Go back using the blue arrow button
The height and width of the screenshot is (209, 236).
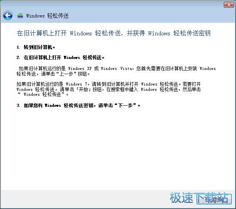[8, 16]
